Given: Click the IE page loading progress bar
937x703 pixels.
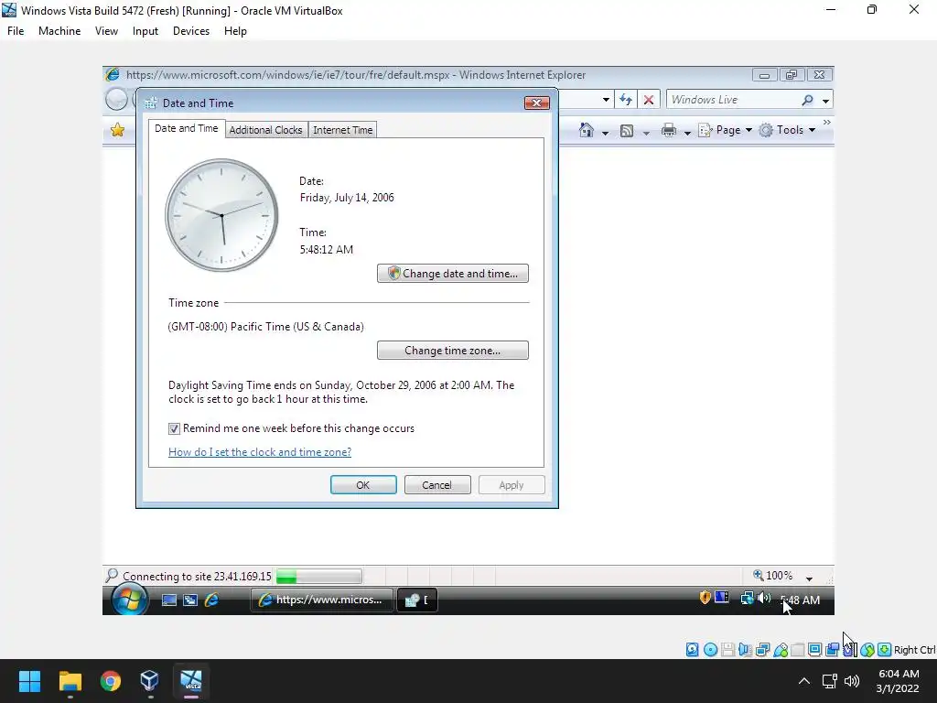Looking at the screenshot, I should [x=319, y=577].
